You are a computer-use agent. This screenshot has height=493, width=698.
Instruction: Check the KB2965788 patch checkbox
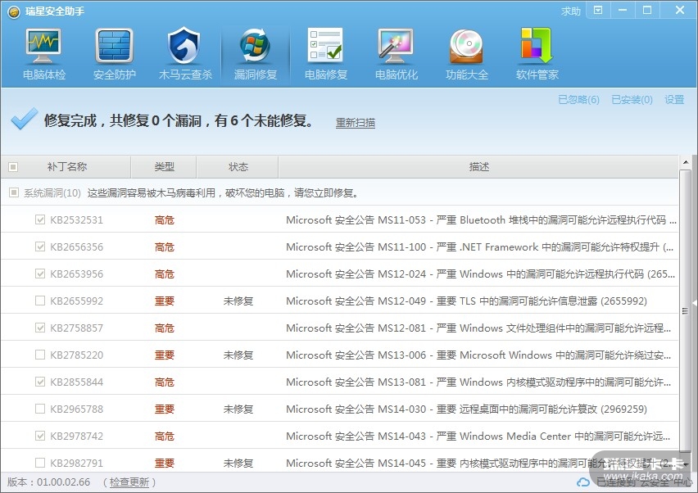point(40,409)
